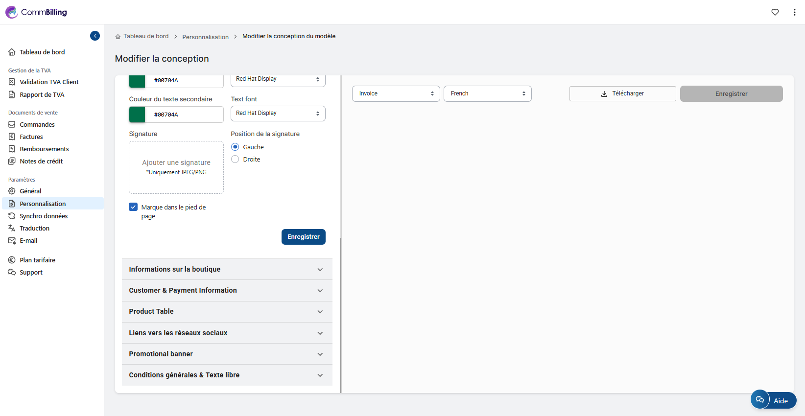
Task: Collapse the sidebar with the arrow button
Action: coord(95,36)
